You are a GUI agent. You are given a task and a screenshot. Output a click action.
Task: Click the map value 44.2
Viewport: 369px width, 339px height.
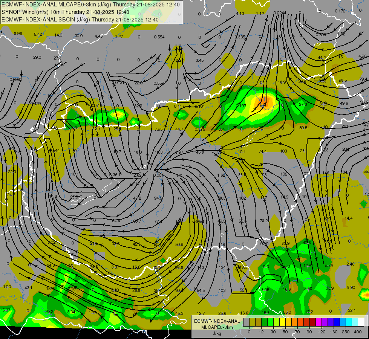[x=322, y=58]
